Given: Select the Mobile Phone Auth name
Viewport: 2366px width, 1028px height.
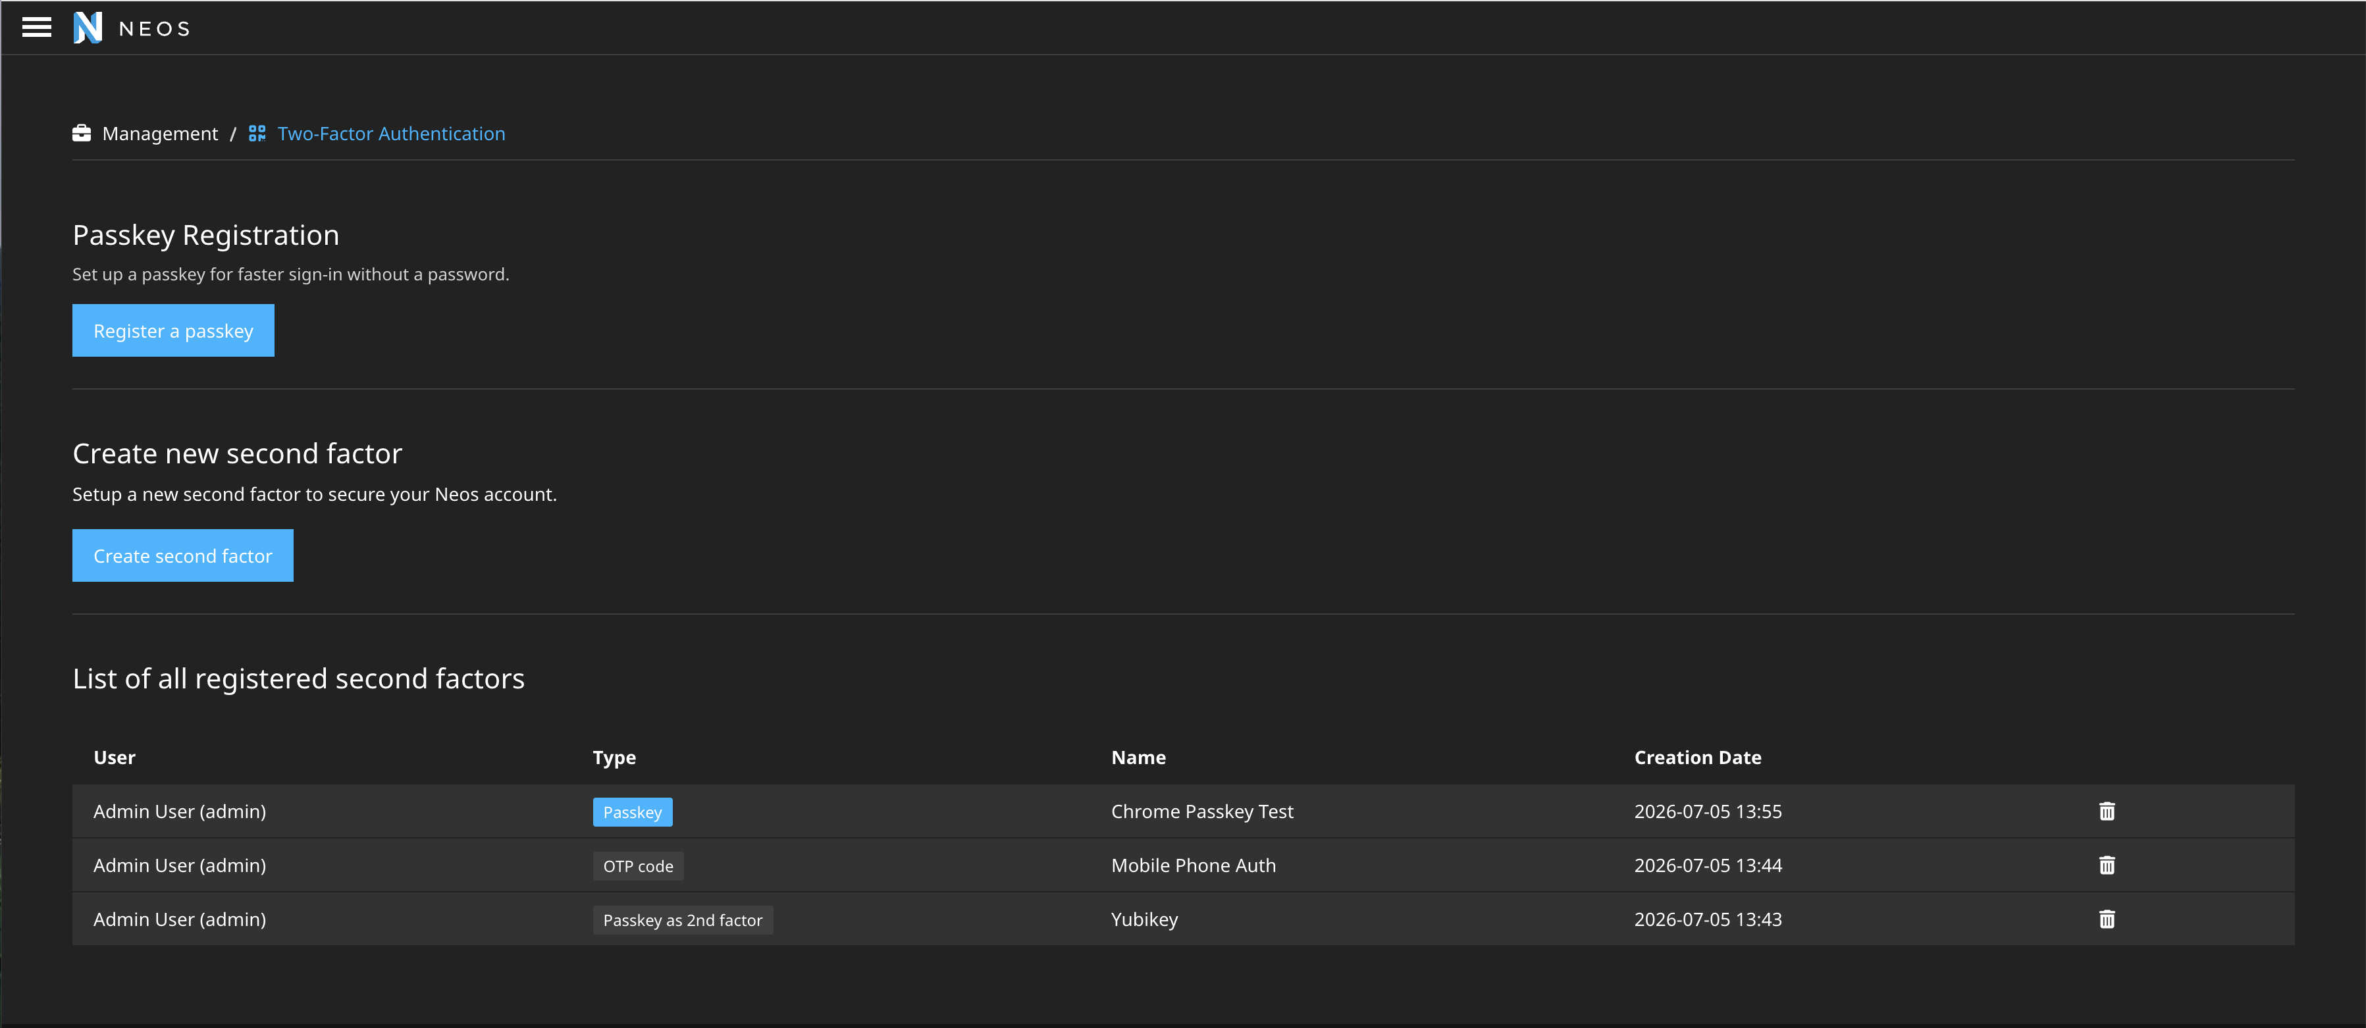Looking at the screenshot, I should [x=1193, y=865].
